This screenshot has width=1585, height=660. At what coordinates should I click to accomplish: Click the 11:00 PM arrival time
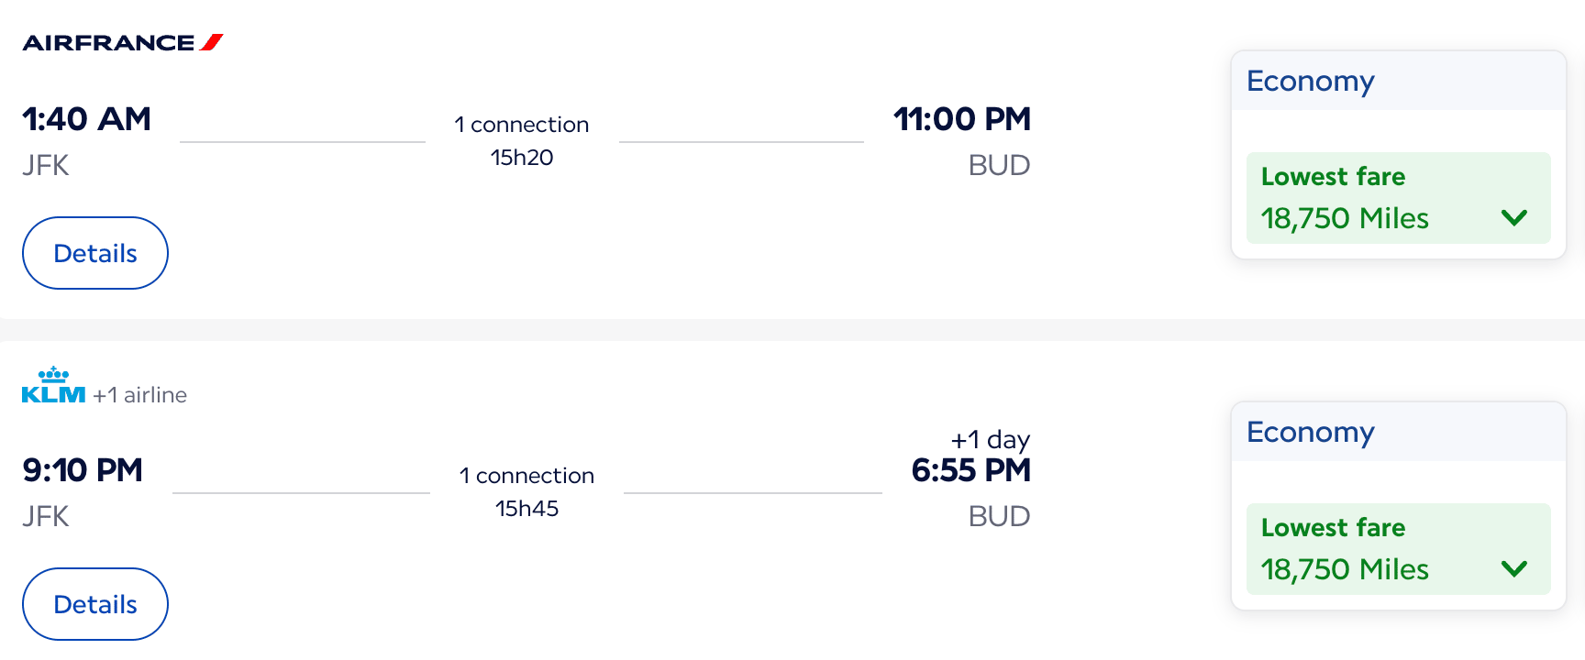(962, 119)
